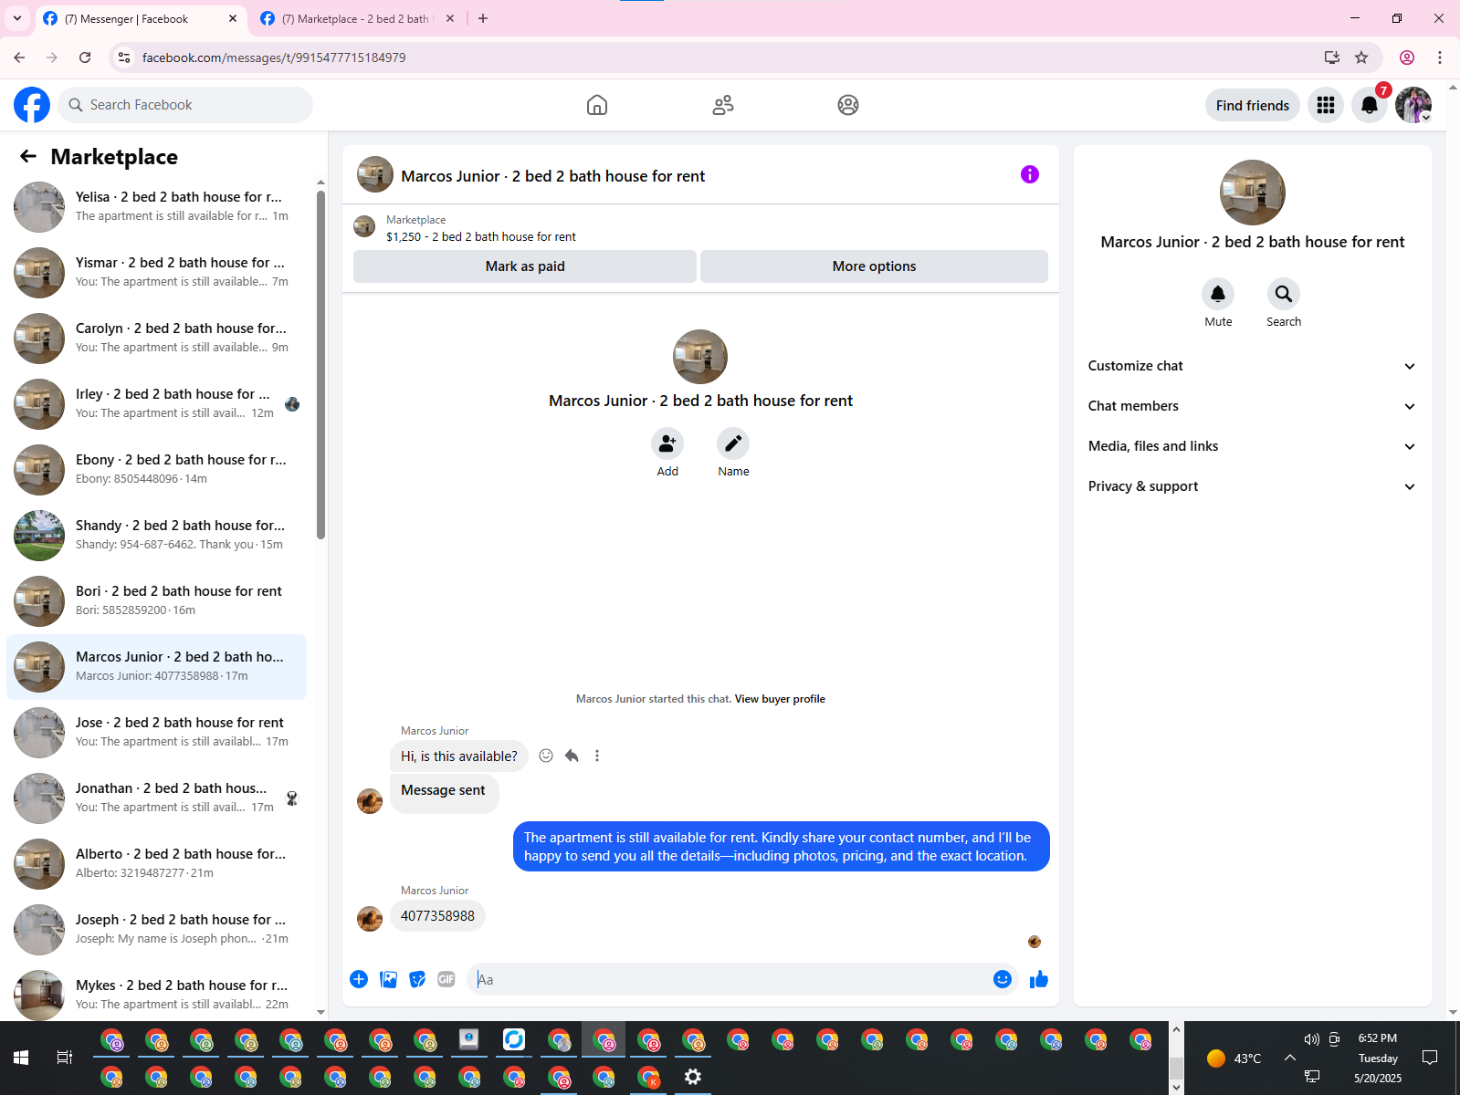Open the Chrome tab search dropdown
The height and width of the screenshot is (1095, 1460).
(x=17, y=18)
